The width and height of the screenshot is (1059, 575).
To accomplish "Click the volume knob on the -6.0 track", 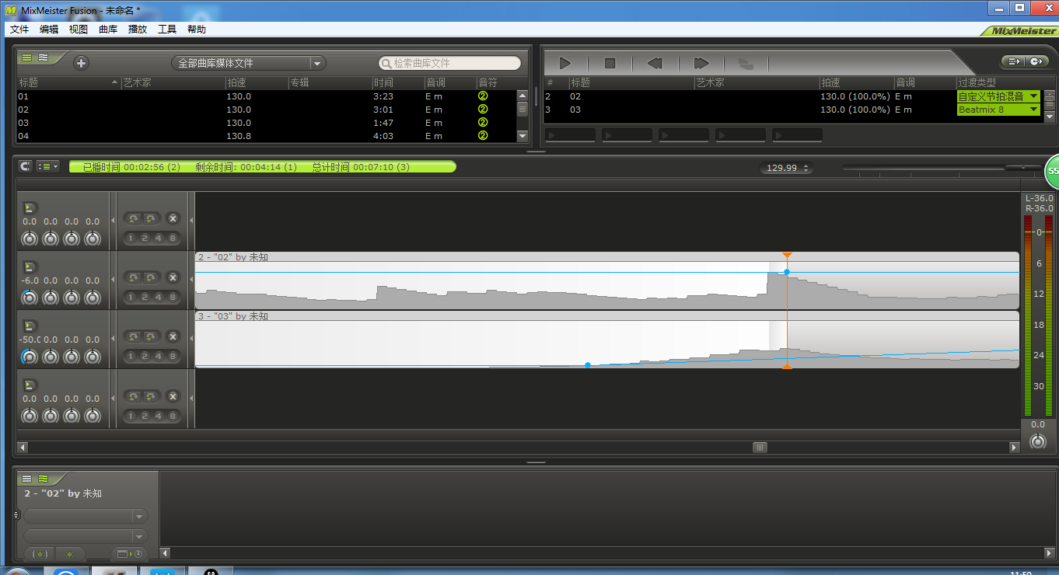I will (x=30, y=298).
